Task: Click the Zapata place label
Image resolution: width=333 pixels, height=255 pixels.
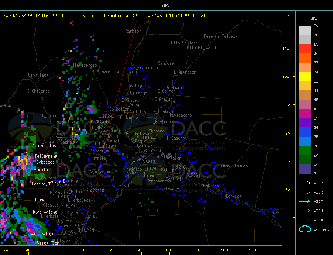Action: (x=91, y=217)
